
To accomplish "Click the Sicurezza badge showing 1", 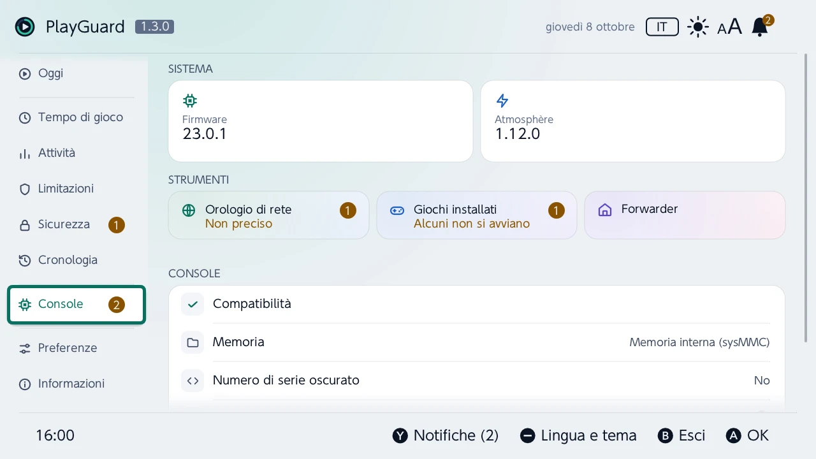I will coord(117,225).
